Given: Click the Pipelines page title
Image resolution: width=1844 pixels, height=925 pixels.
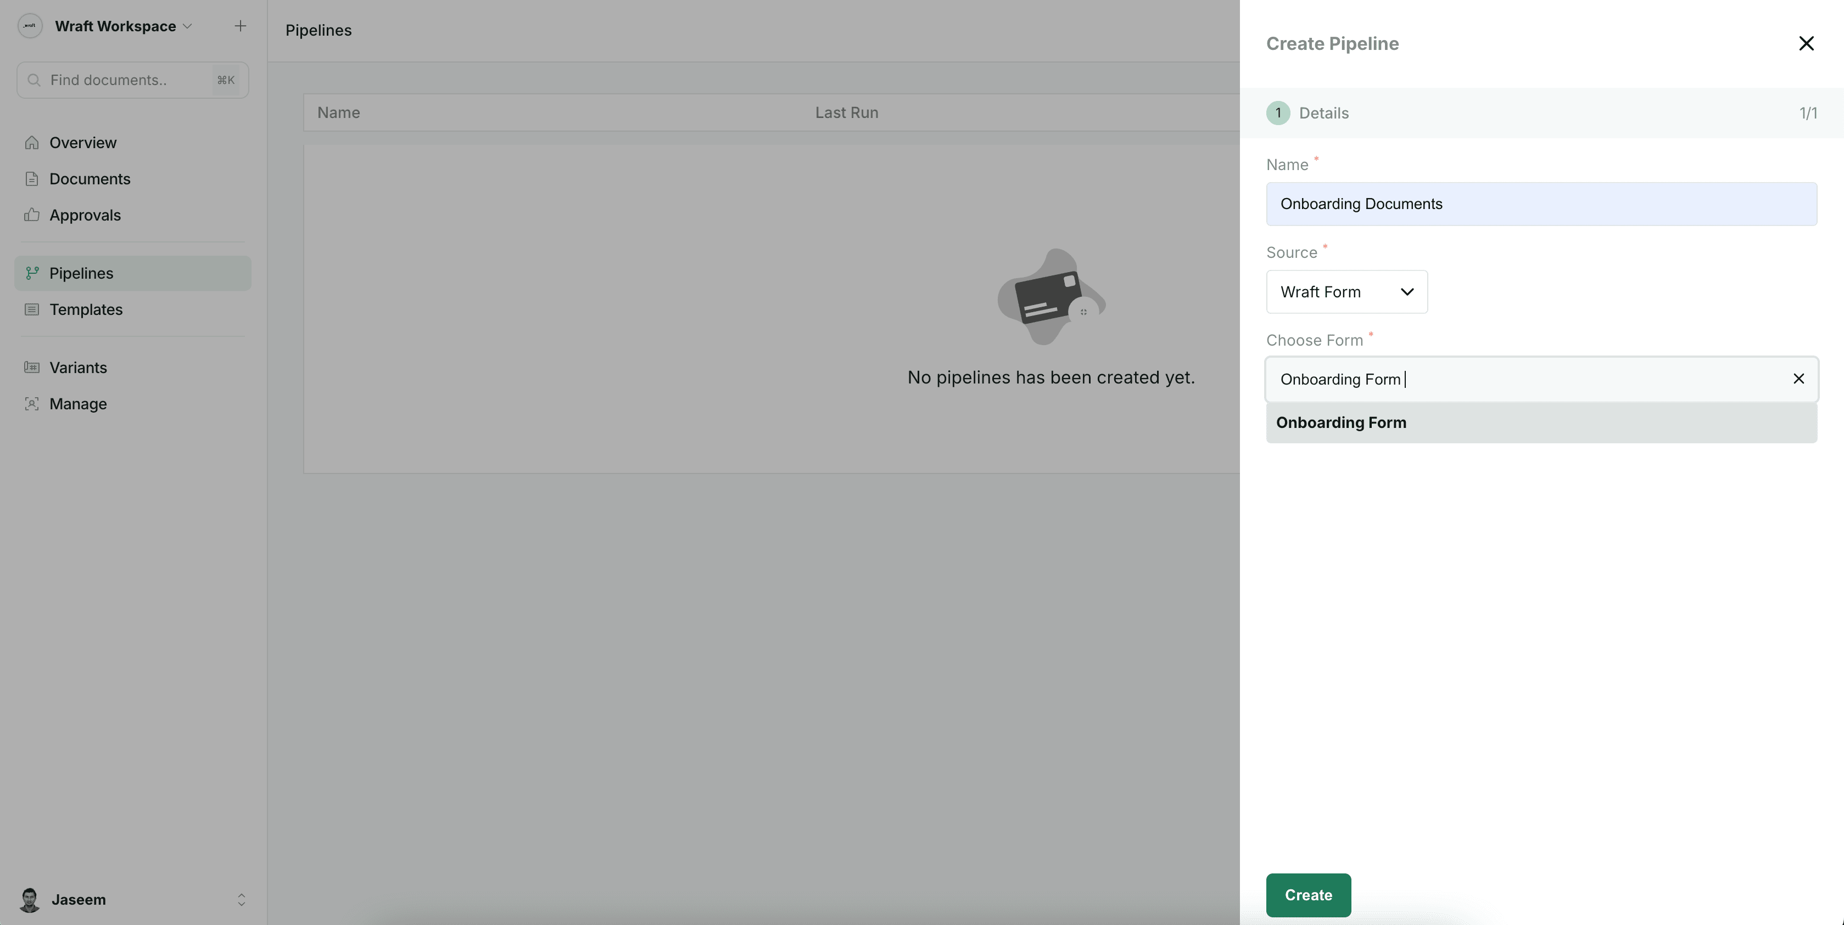Looking at the screenshot, I should (318, 30).
